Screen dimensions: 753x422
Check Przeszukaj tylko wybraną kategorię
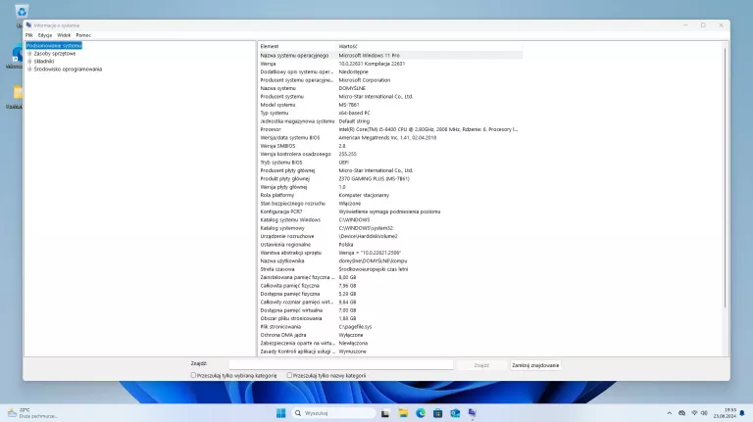193,375
